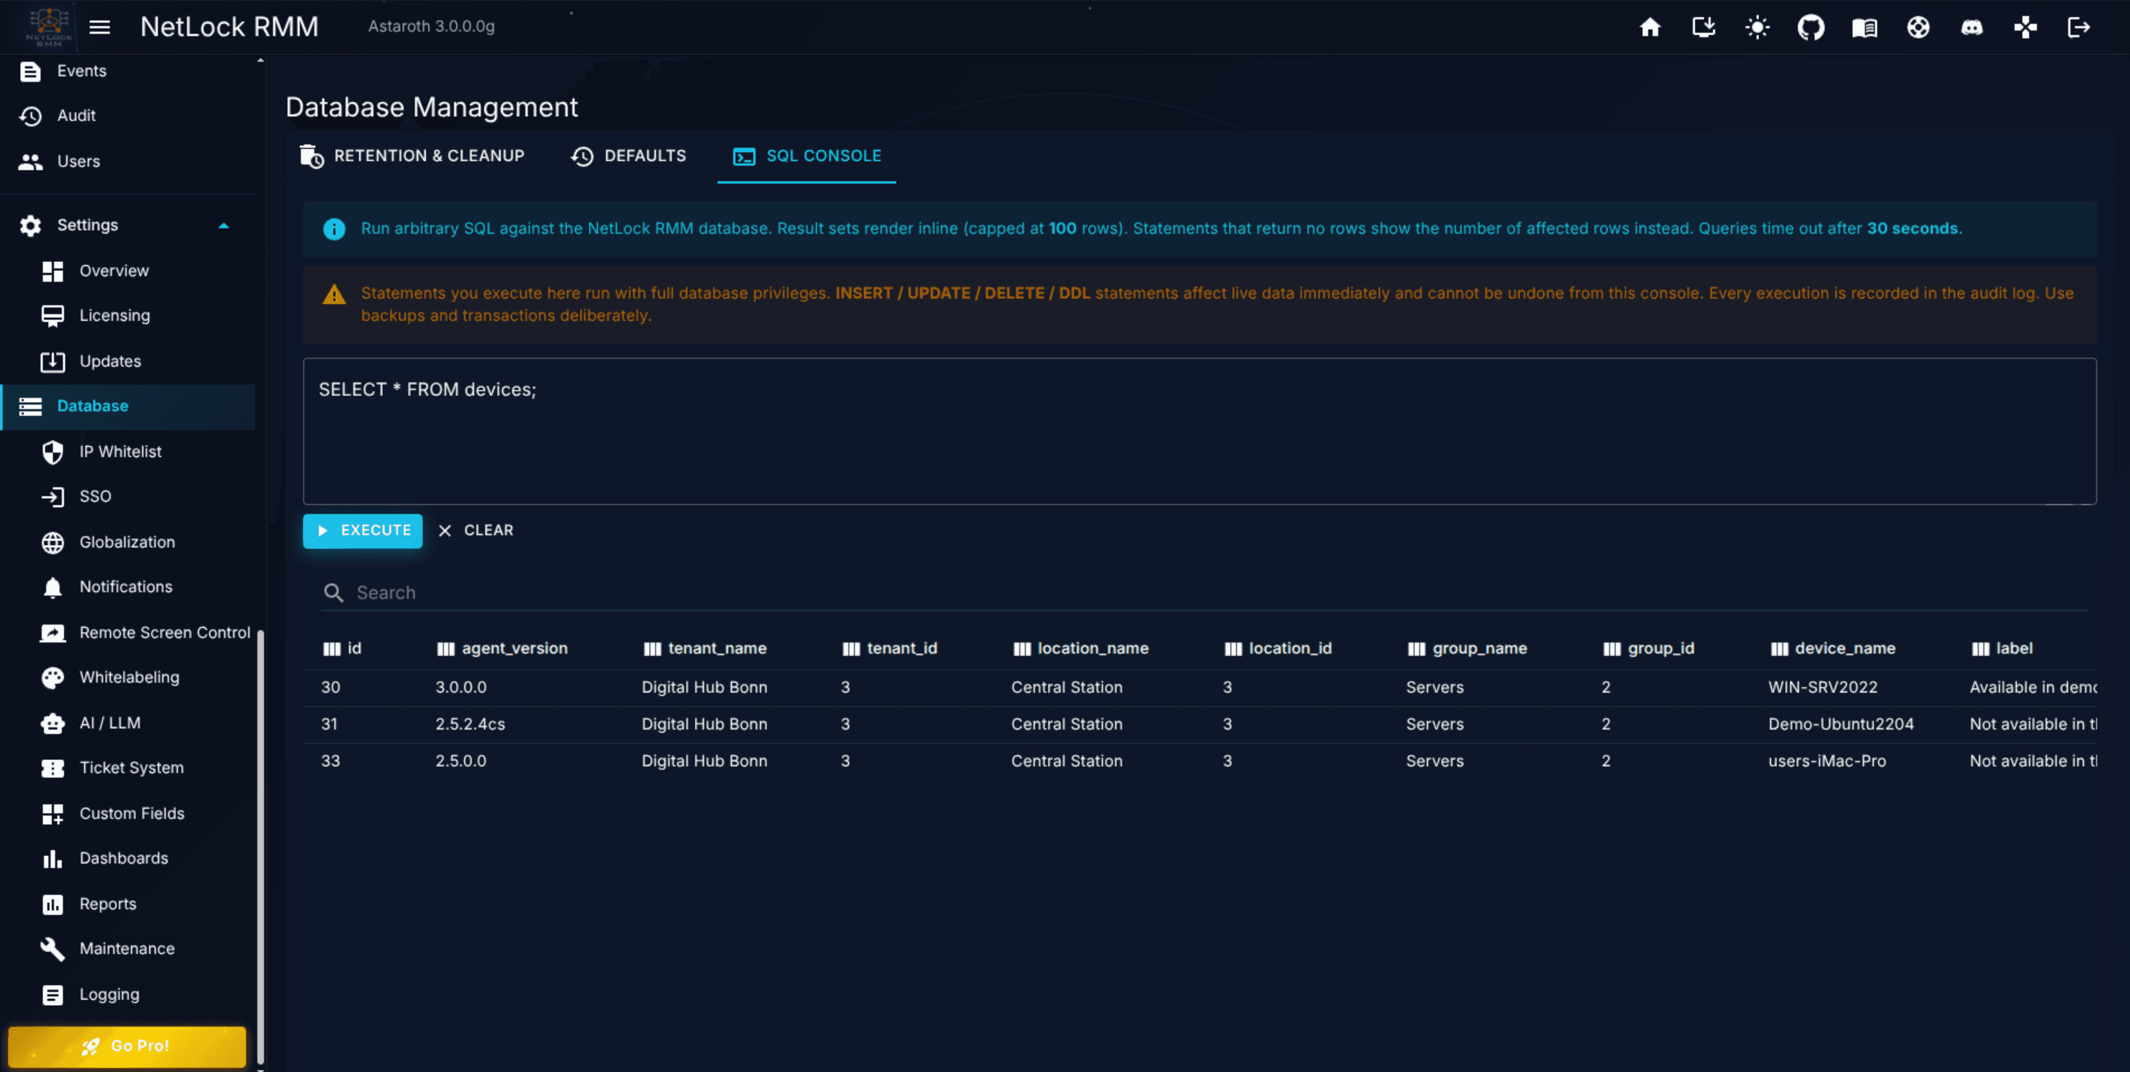Open the agent installer download icon

click(1703, 28)
